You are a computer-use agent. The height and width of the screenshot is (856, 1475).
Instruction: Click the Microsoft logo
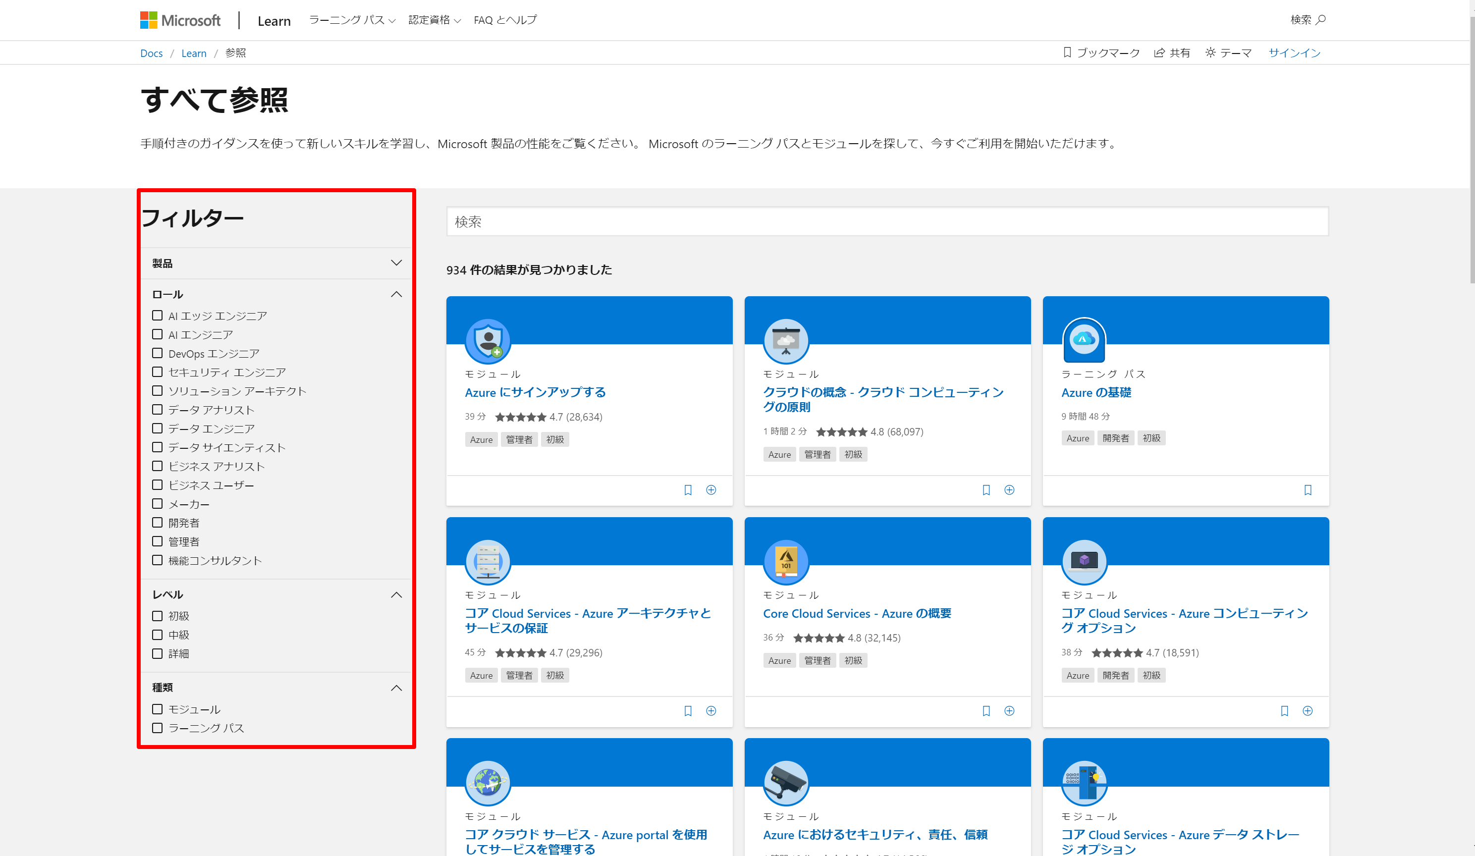pos(180,20)
